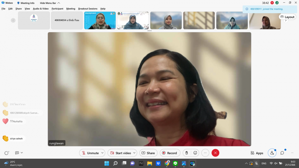Open the Audio & Video menu
The height and width of the screenshot is (168, 299).
tap(41, 9)
